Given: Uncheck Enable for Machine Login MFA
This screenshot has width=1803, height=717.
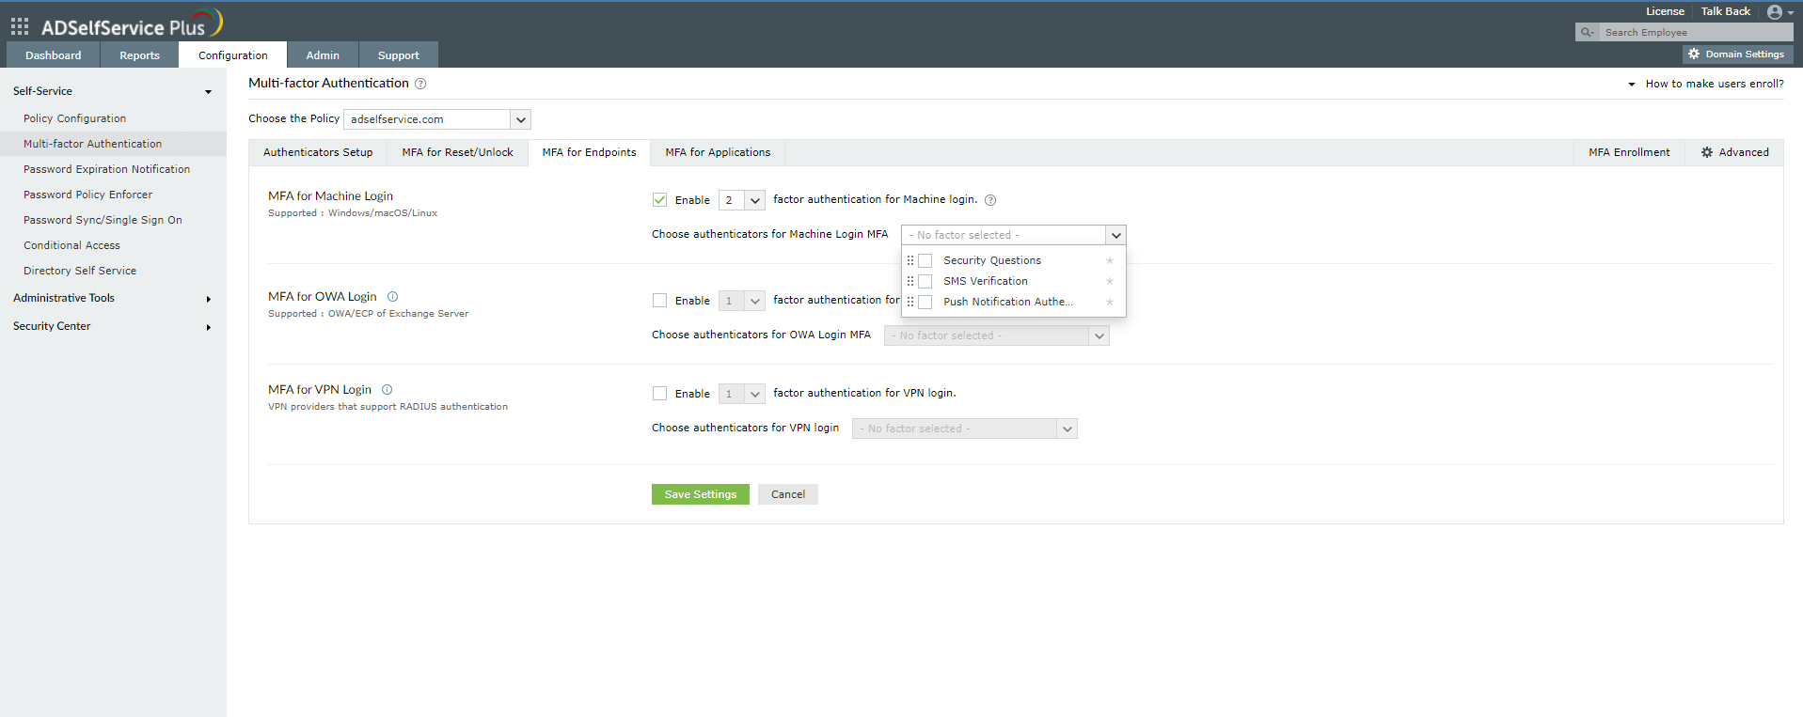Looking at the screenshot, I should (659, 200).
